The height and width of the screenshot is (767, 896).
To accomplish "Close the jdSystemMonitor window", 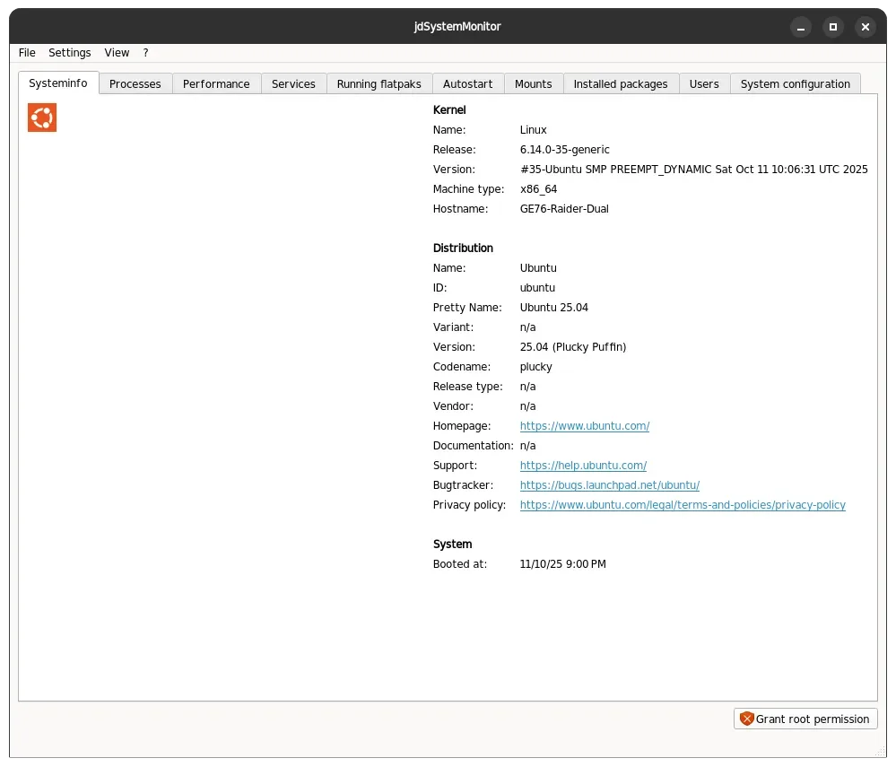I will (x=866, y=27).
